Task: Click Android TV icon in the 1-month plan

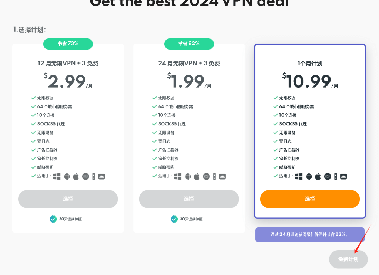Action: coord(343,176)
